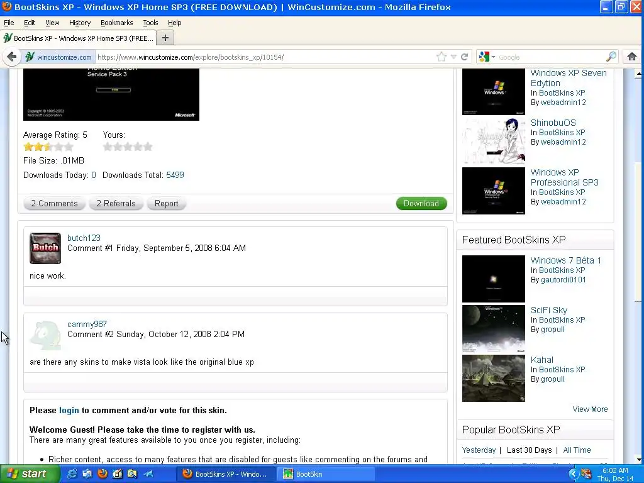Open cammy987 user profile link

[x=87, y=324]
